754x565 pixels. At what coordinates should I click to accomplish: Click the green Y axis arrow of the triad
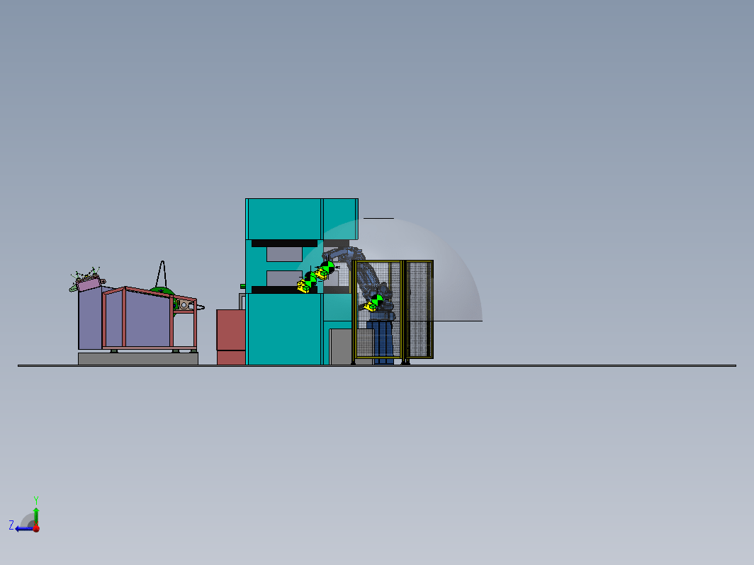[x=36, y=515]
